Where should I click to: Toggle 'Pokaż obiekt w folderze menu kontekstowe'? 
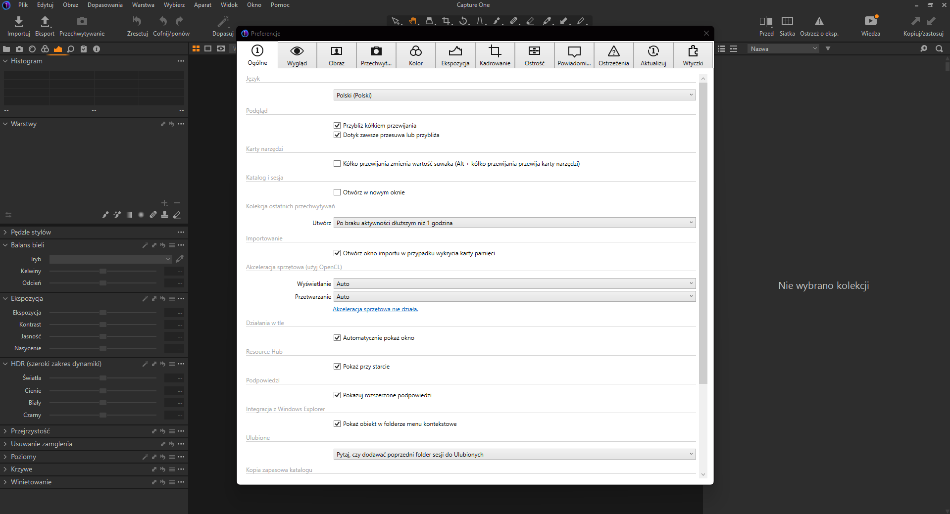pos(337,424)
